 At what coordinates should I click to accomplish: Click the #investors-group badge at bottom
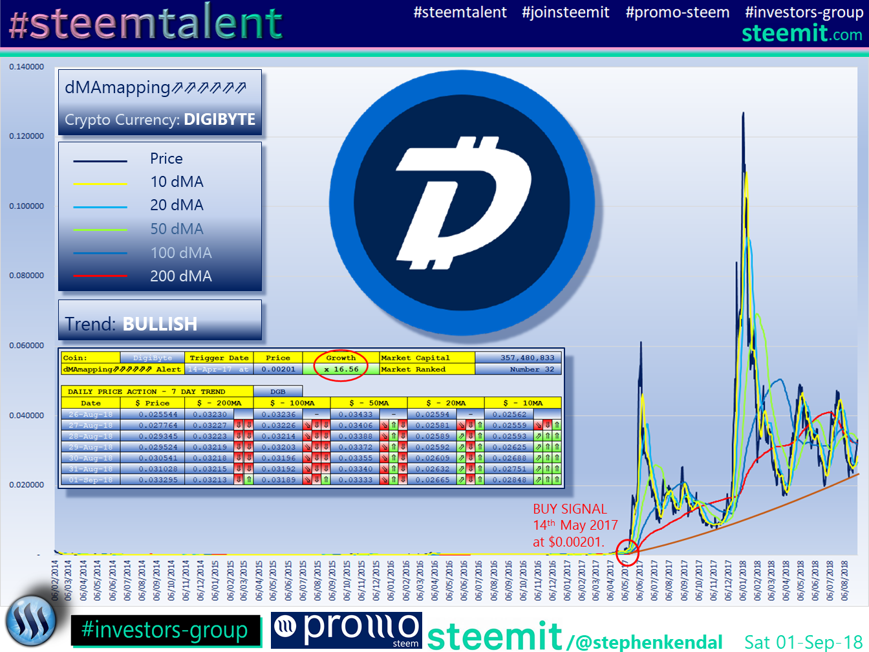[166, 631]
